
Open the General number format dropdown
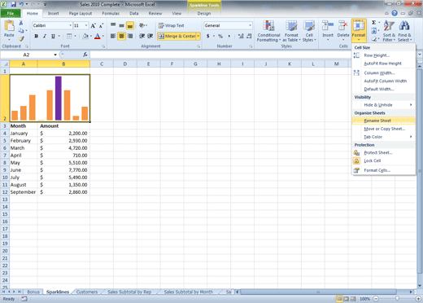(x=250, y=25)
